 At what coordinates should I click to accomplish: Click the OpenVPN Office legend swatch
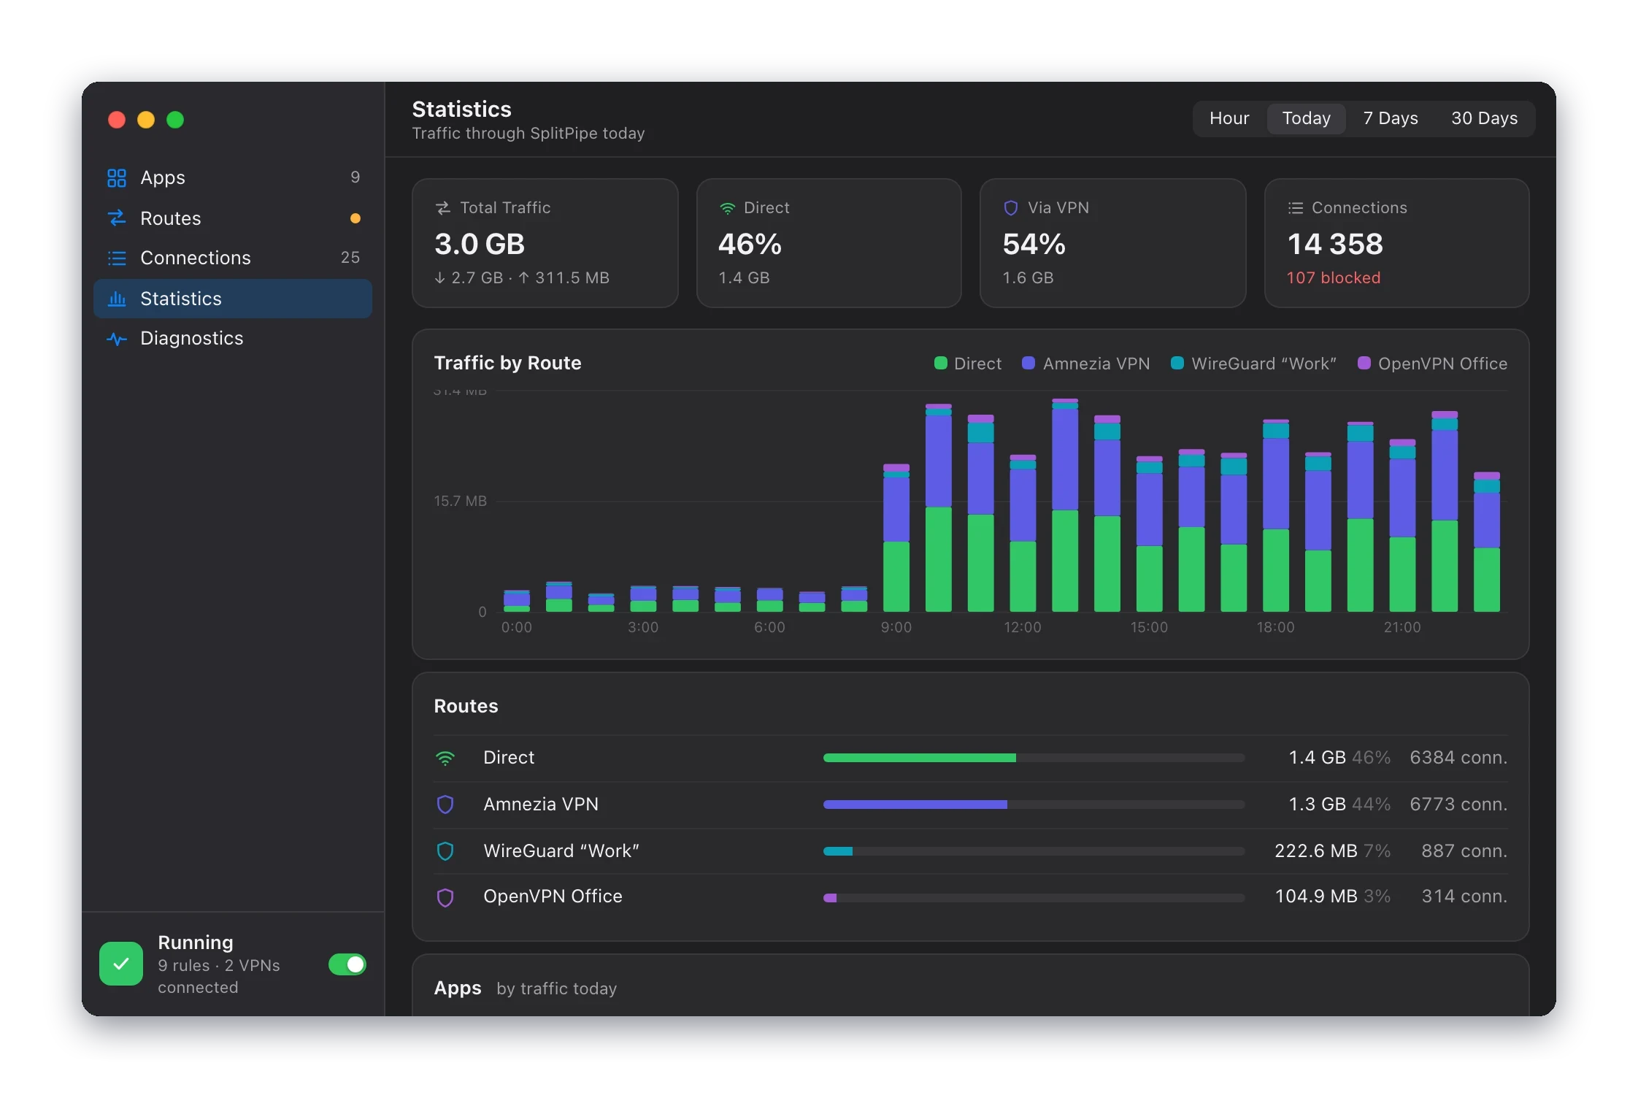(x=1364, y=363)
